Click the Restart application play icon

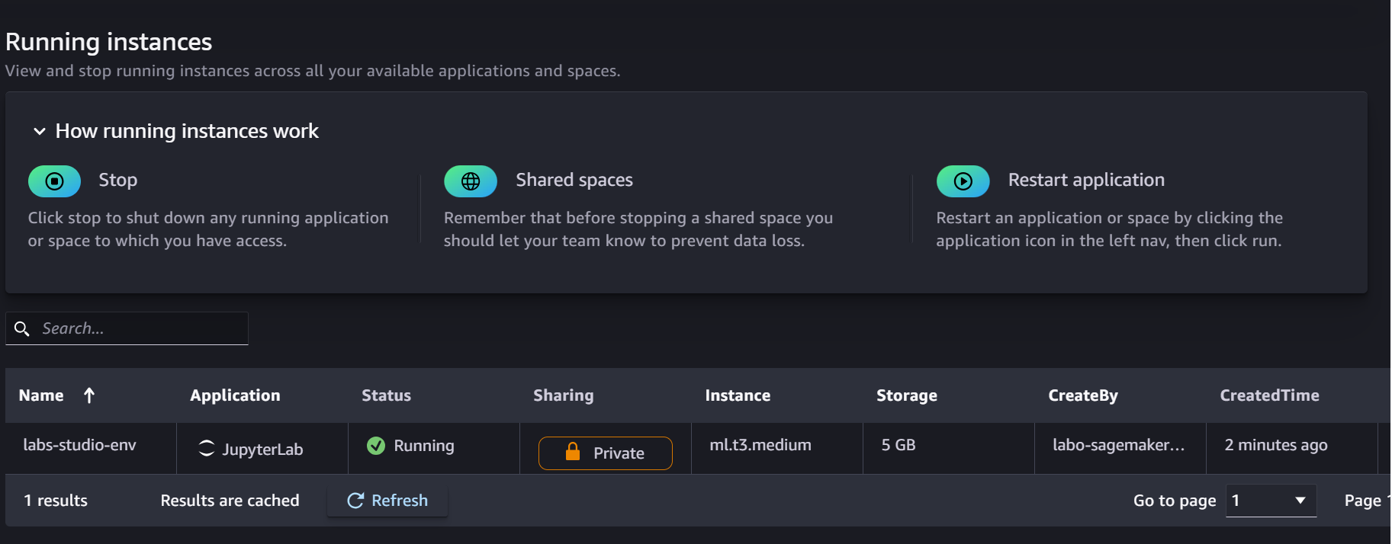[963, 181]
